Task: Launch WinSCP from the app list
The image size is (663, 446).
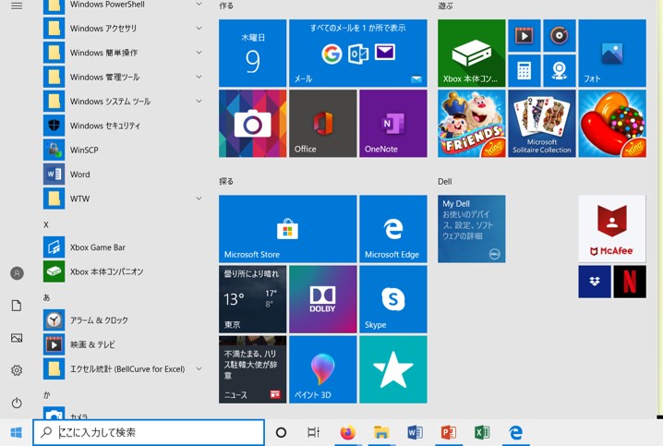Action: point(125,151)
